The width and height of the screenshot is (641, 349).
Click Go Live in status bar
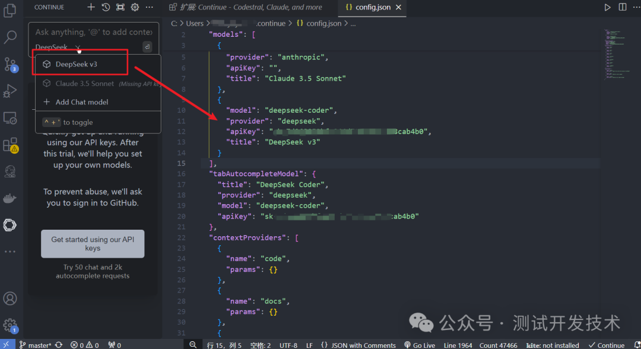tap(420, 345)
